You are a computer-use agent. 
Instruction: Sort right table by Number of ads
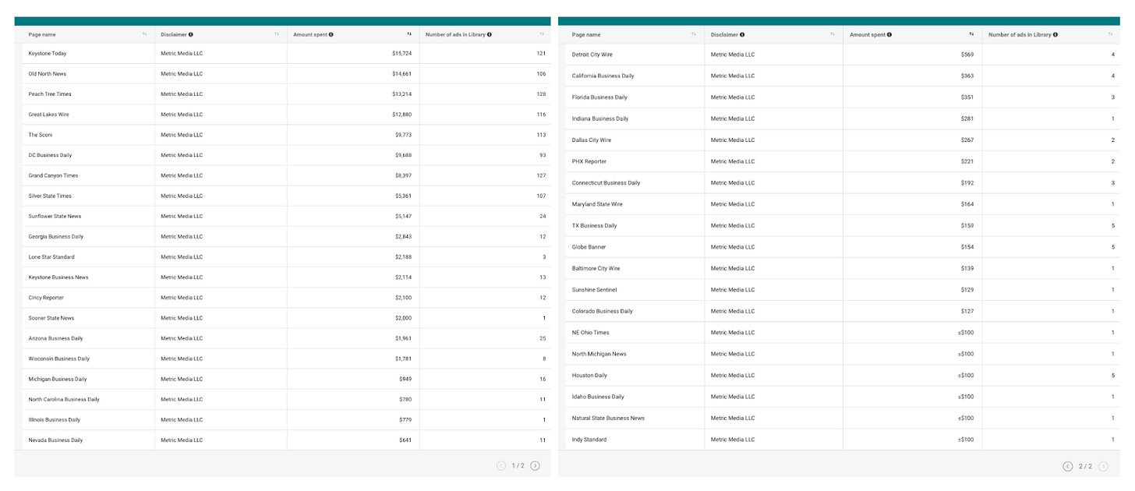[x=1111, y=34]
